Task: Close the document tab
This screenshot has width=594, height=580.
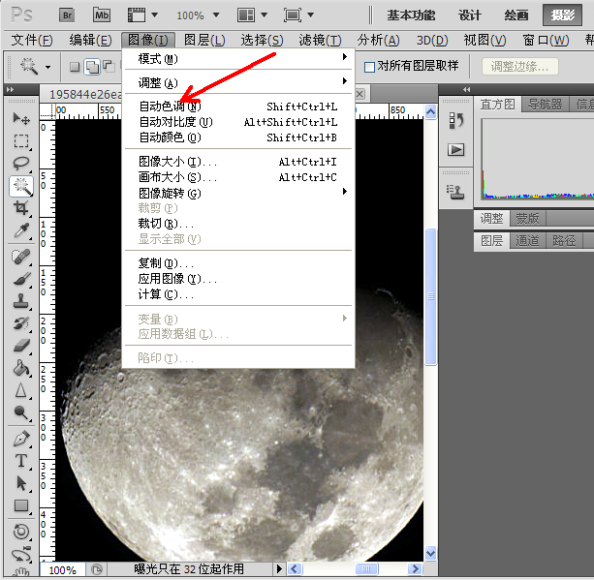Action: (x=360, y=94)
